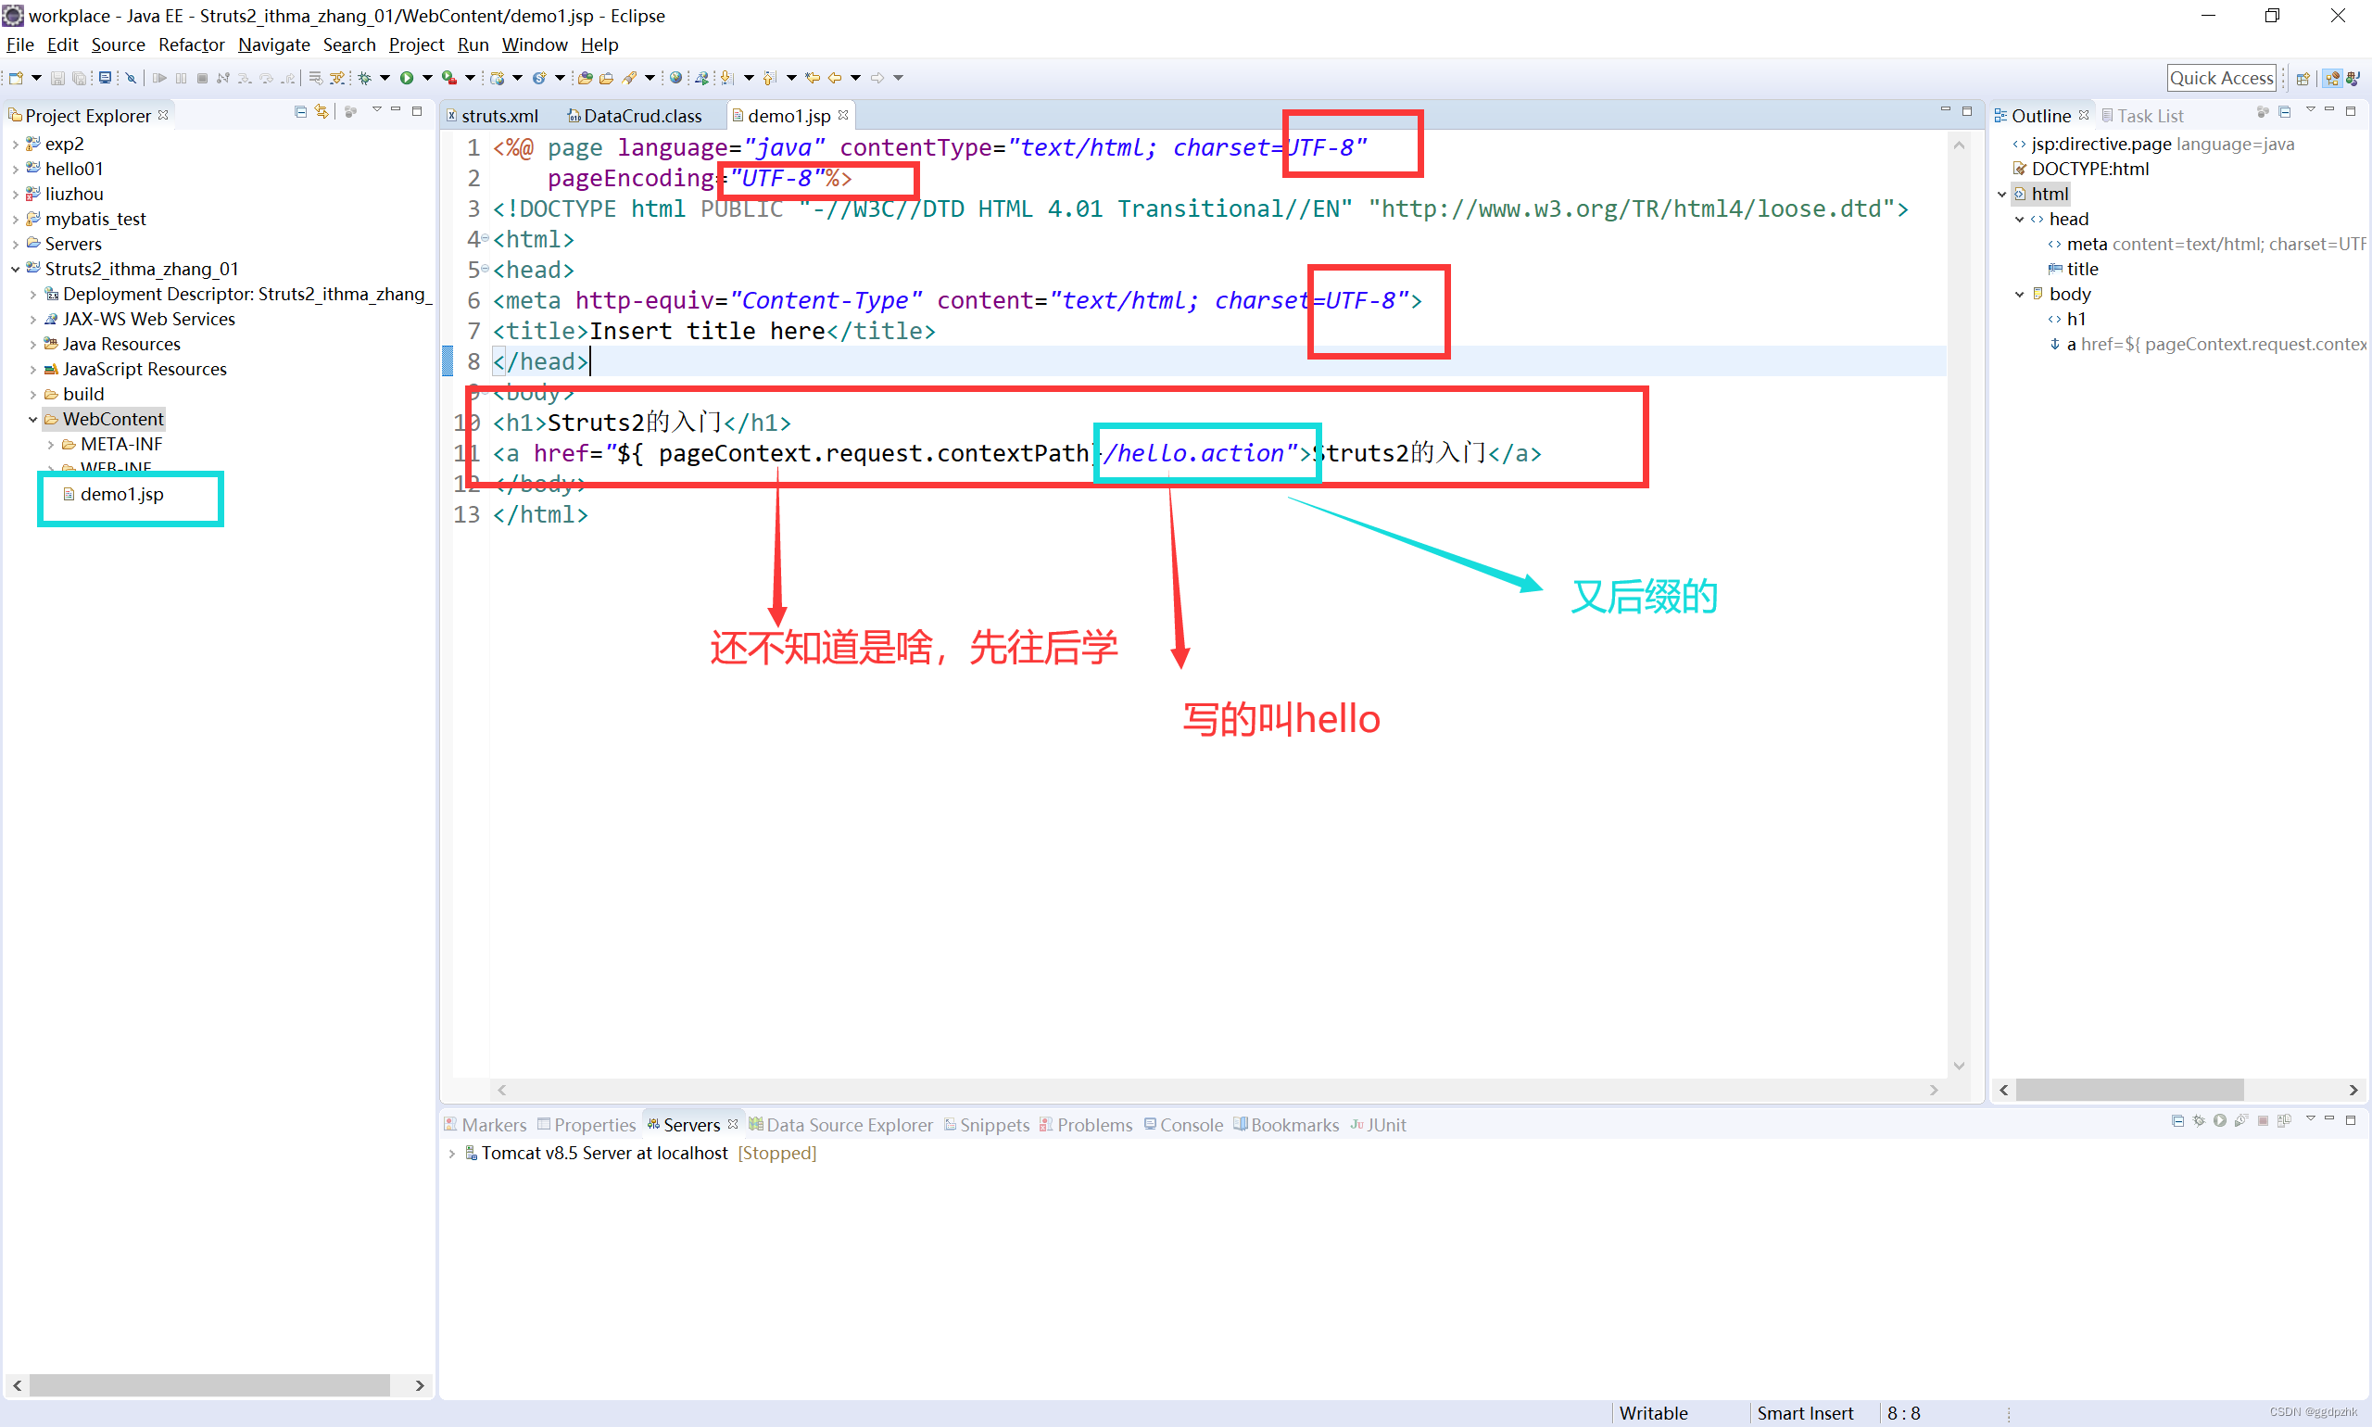Open Project Explorer view menu triangle
2372x1427 pixels.
(x=376, y=110)
